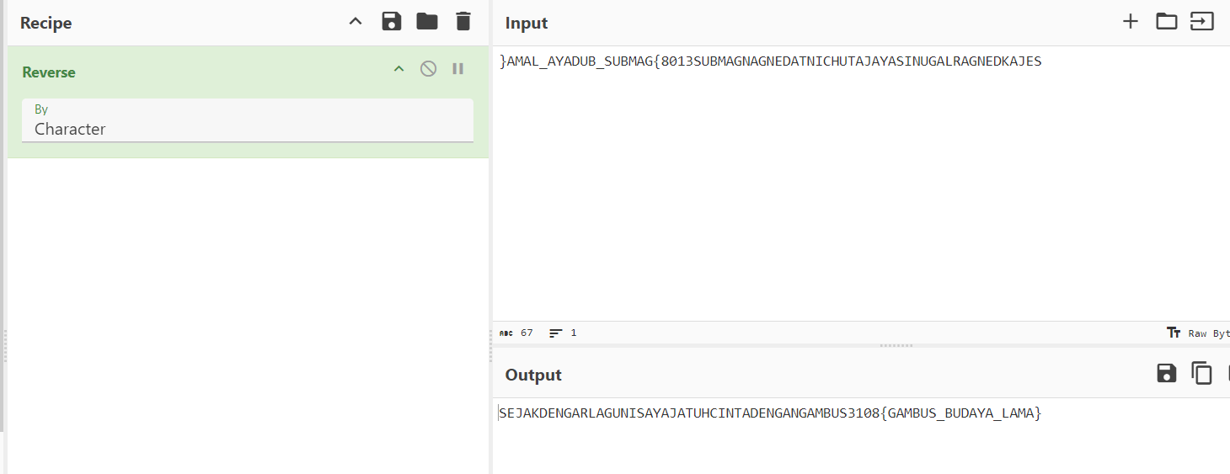Load a recipe via folder icon
Viewport: 1230px width, 474px height.
[x=427, y=22]
